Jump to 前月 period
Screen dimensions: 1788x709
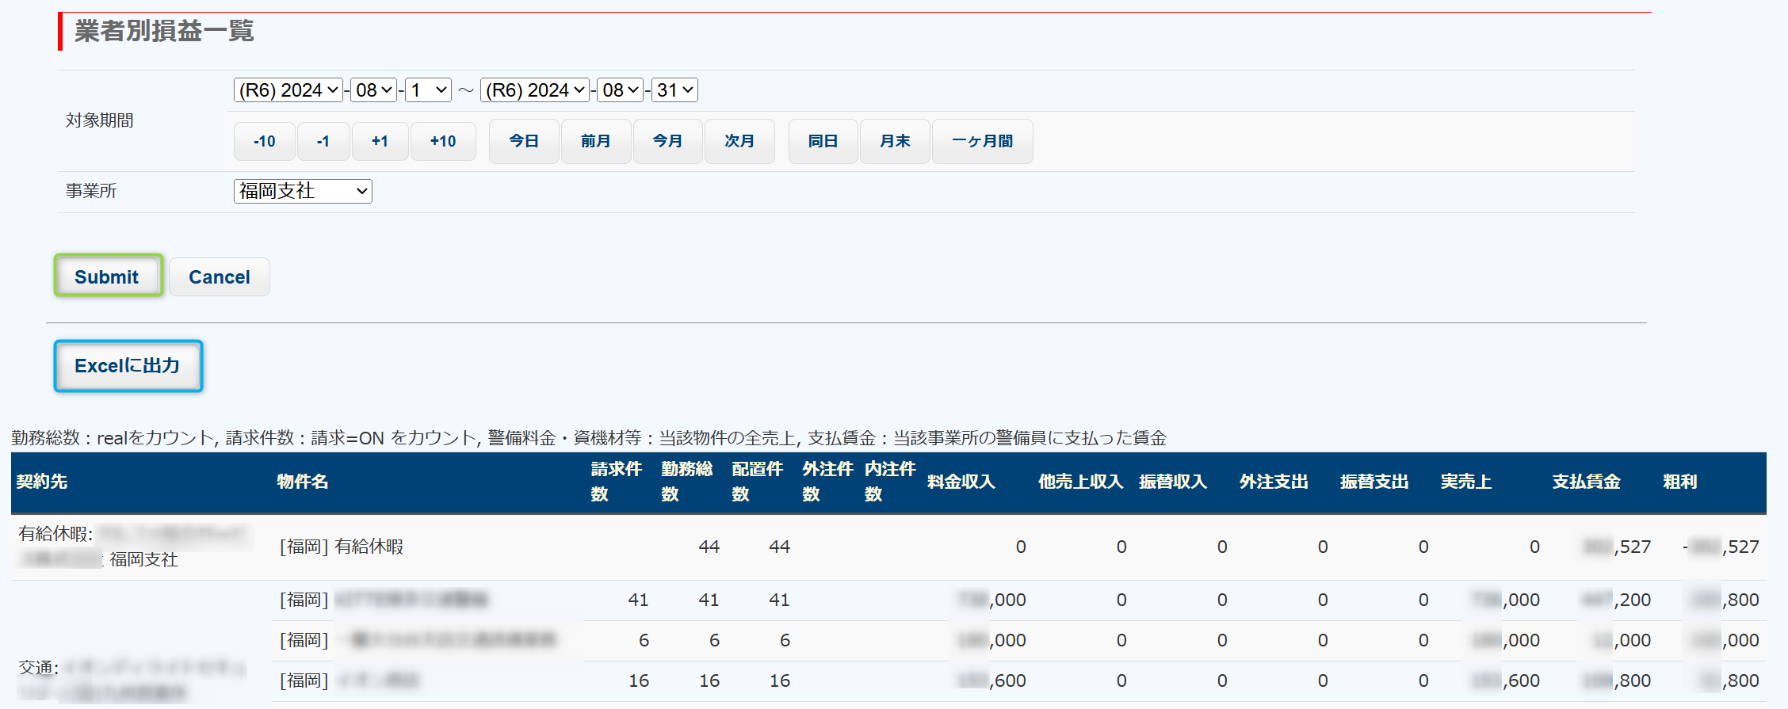click(x=595, y=142)
